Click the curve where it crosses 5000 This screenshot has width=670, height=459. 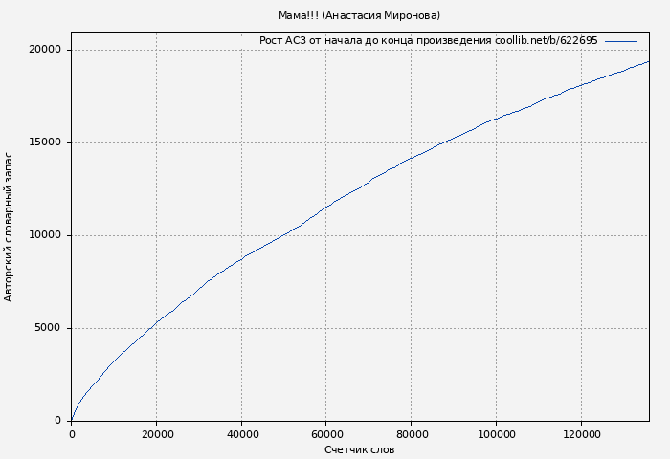click(149, 328)
